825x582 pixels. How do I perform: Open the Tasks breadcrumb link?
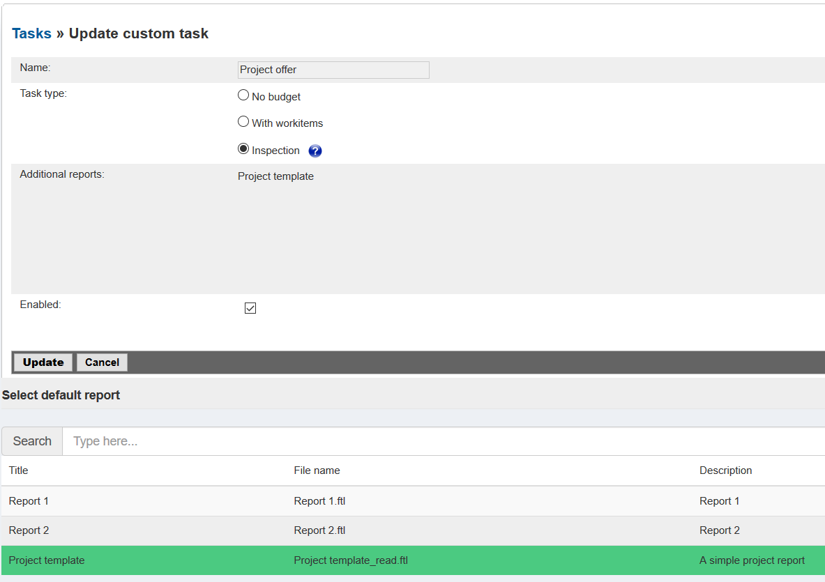(x=31, y=33)
